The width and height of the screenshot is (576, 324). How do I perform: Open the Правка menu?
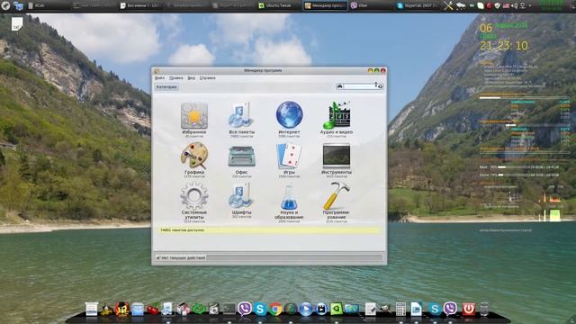coord(176,78)
